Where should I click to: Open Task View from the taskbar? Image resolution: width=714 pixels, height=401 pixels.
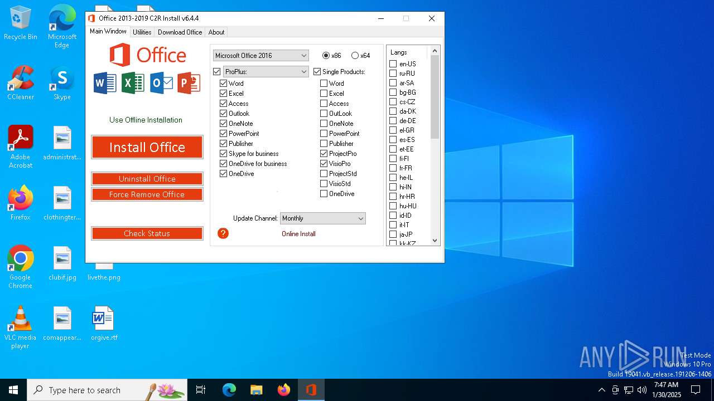201,390
